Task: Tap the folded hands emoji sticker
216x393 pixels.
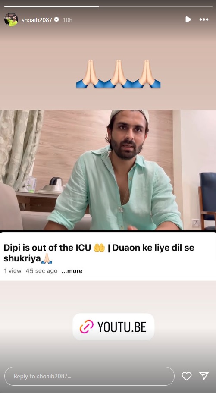Action: tap(118, 74)
